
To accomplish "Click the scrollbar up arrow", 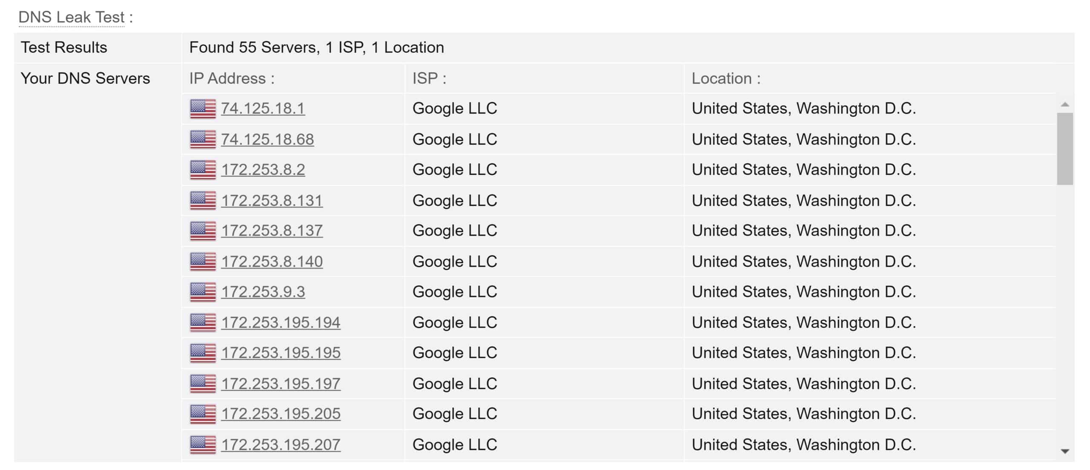I will [1065, 105].
